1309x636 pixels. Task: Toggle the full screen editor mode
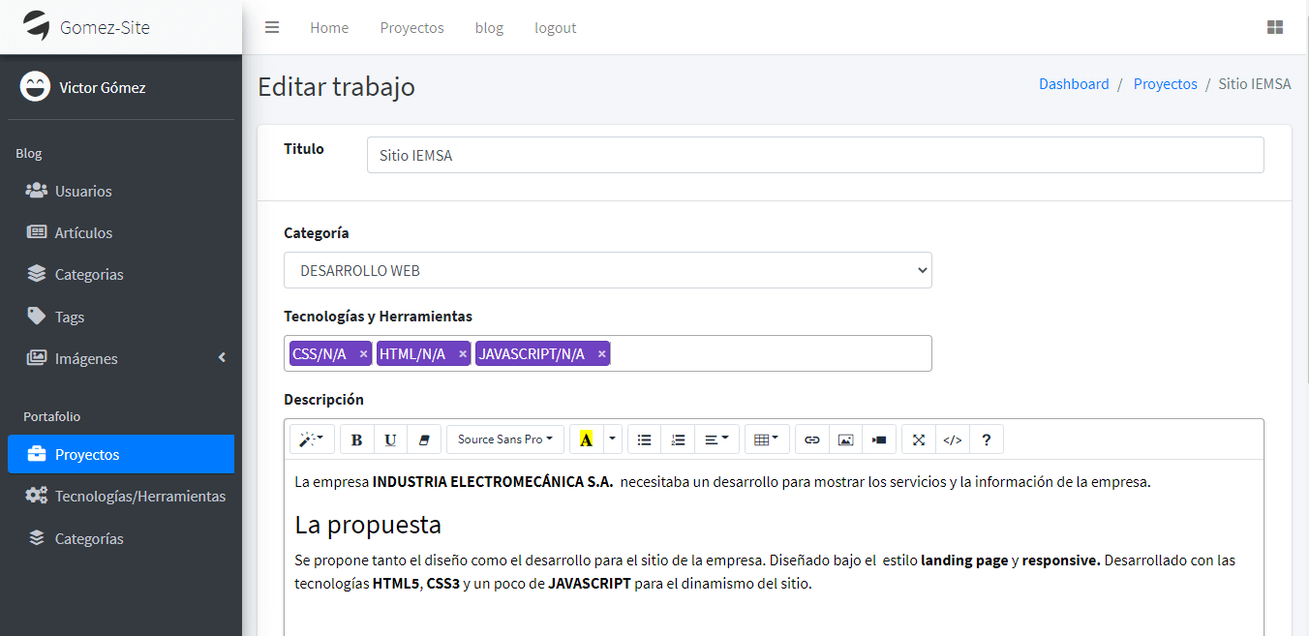coord(919,439)
